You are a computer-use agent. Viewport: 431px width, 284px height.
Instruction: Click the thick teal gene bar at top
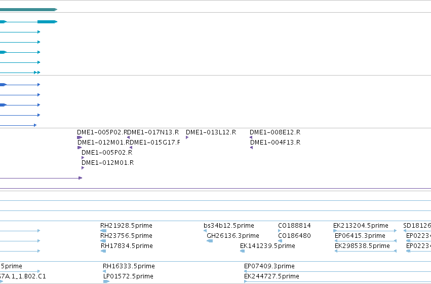click(28, 10)
